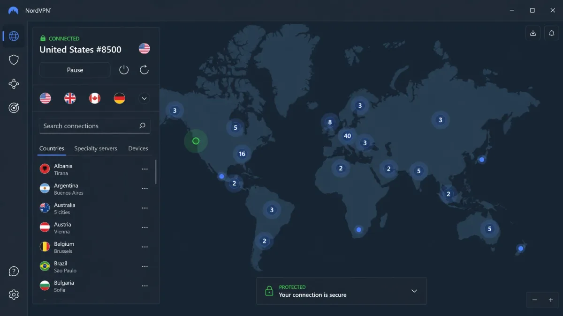
Task: Zoom in the map with plus button
Action: click(551, 300)
